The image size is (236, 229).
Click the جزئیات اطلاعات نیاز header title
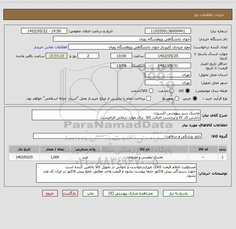pyautogui.click(x=209, y=15)
